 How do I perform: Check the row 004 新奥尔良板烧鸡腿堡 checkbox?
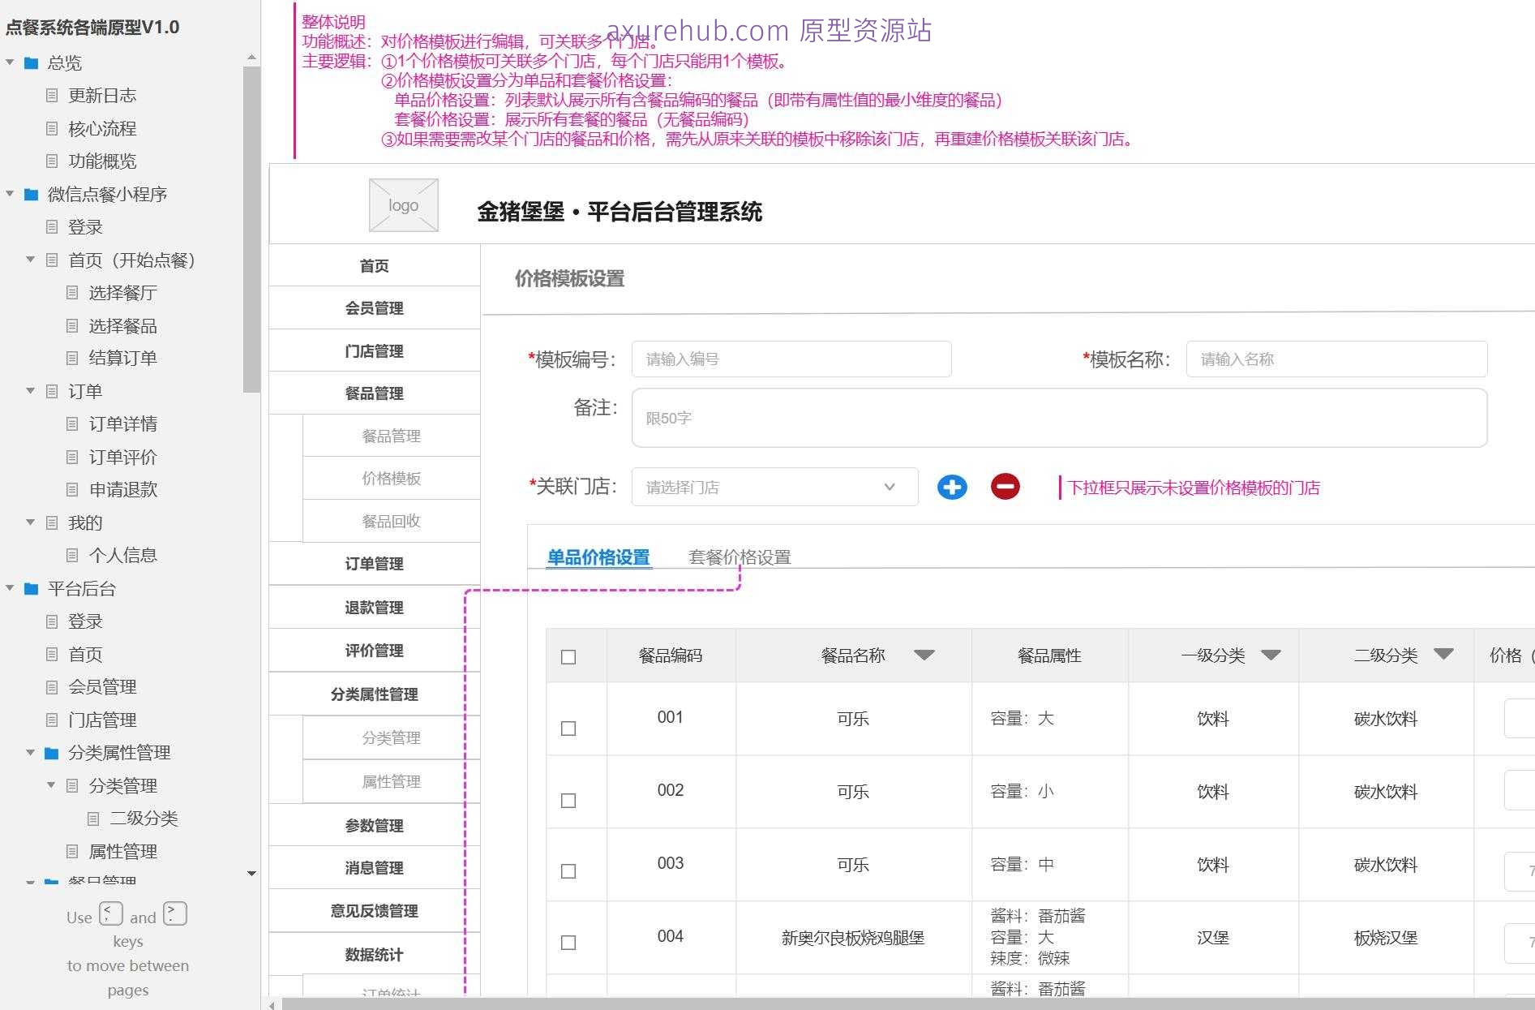tap(568, 942)
